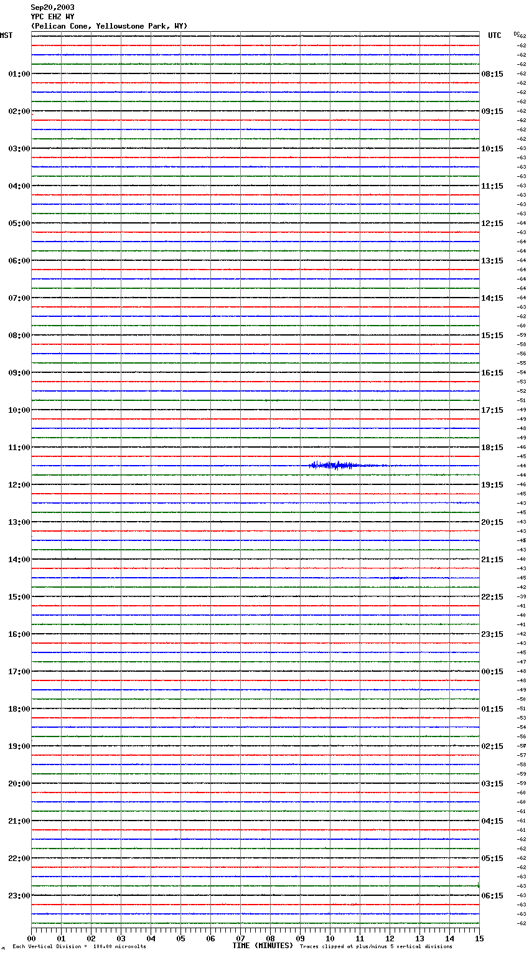The image size is (529, 955).
Task: Click the 12:15 UTC time label
Action: pyautogui.click(x=492, y=223)
